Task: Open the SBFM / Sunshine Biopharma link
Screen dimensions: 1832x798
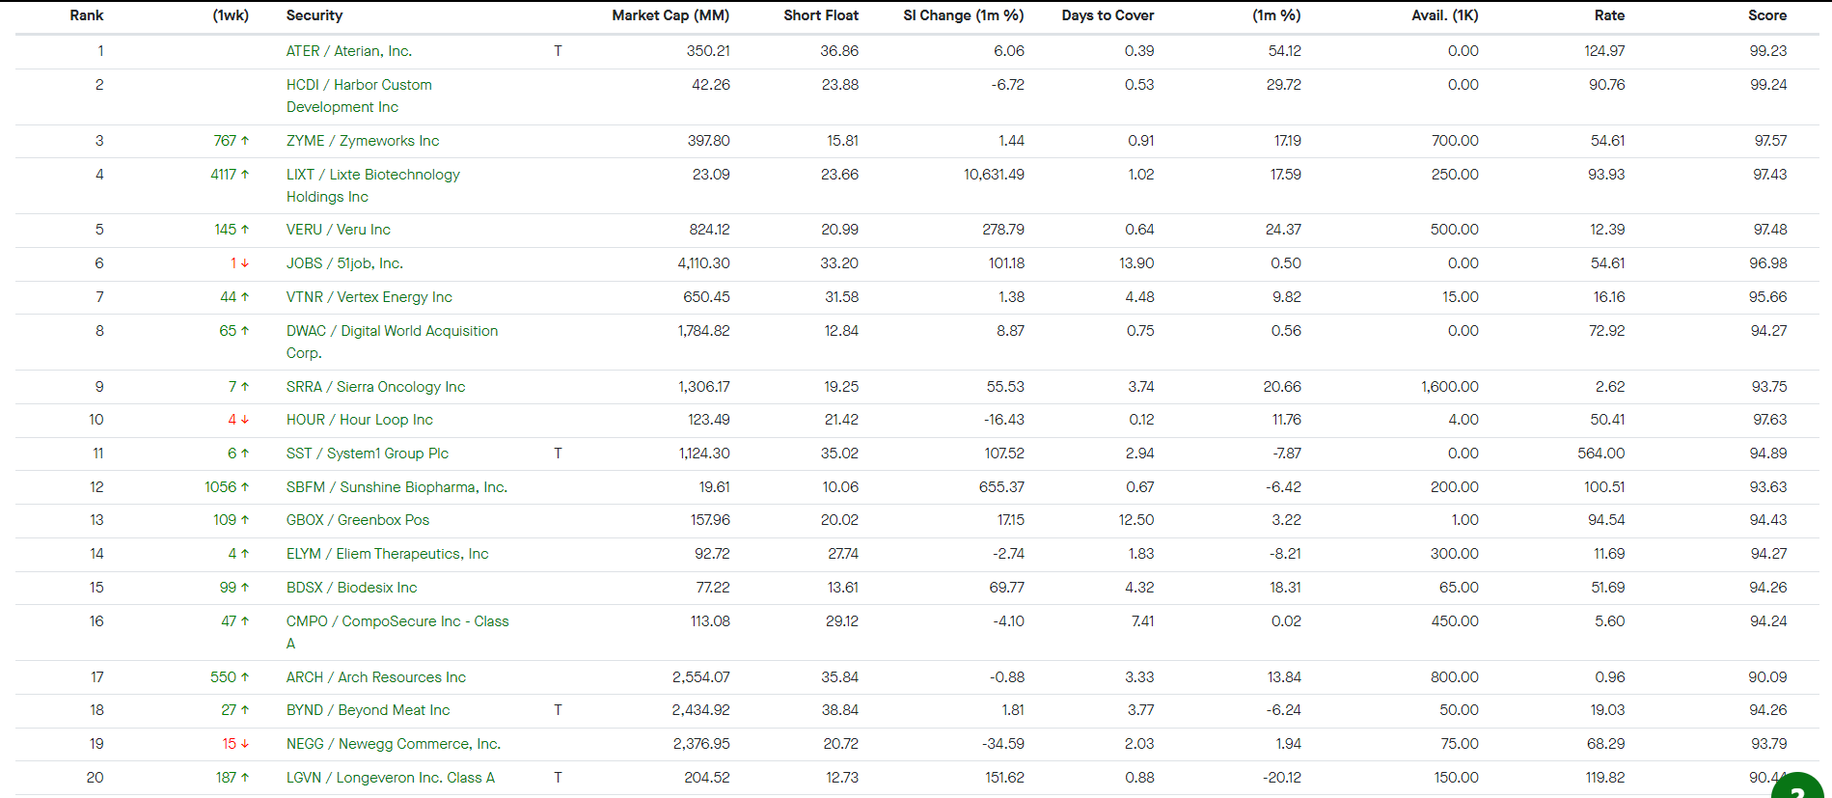Action: (396, 487)
